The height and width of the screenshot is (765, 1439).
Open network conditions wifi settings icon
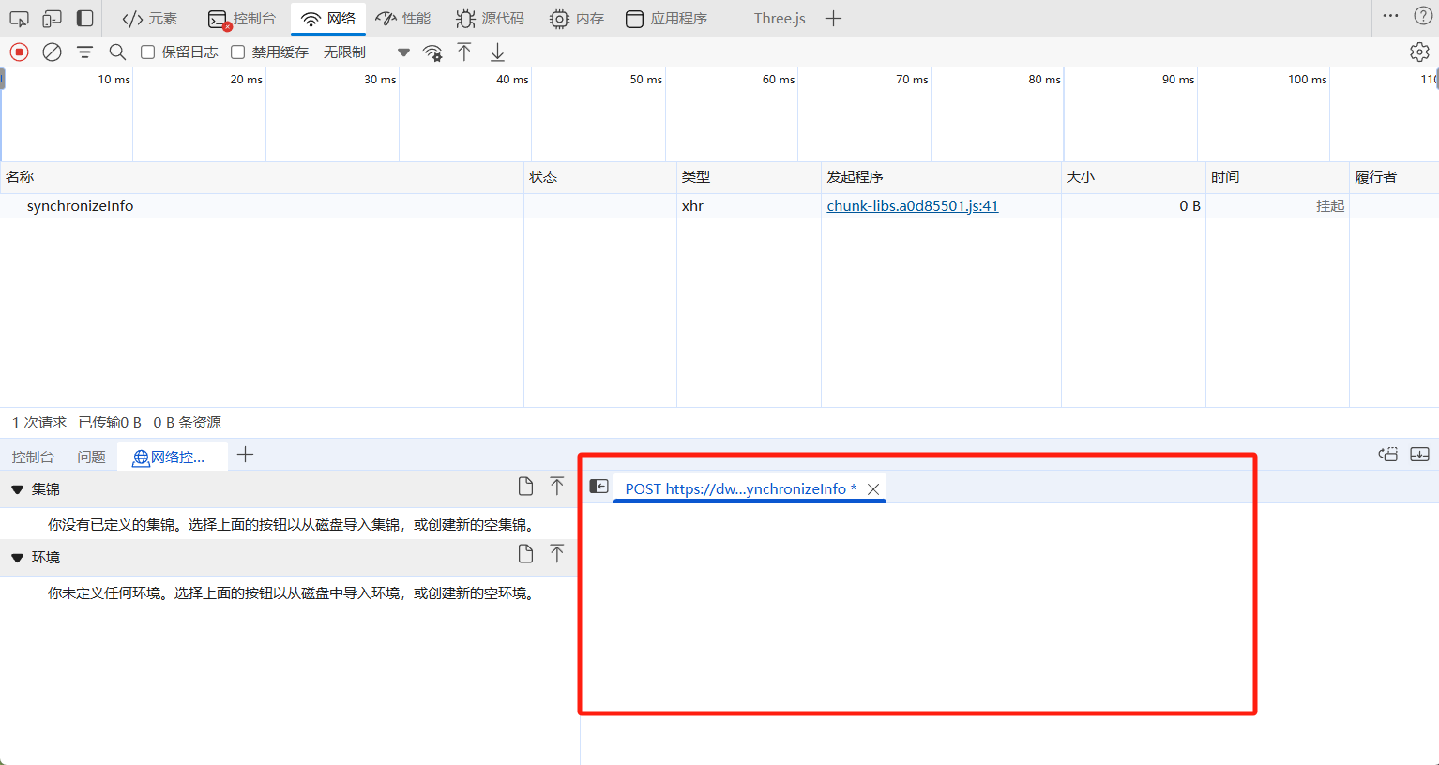[x=432, y=52]
